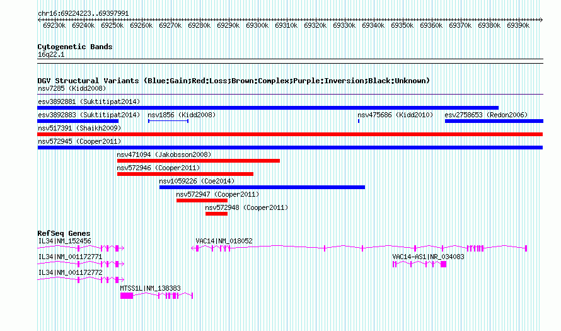Click the VAC14|NM_018052 gene label
561x331 pixels.
(224, 241)
